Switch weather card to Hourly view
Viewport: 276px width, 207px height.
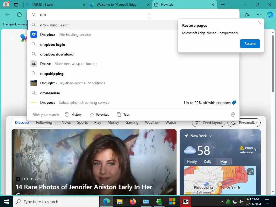[192, 162]
